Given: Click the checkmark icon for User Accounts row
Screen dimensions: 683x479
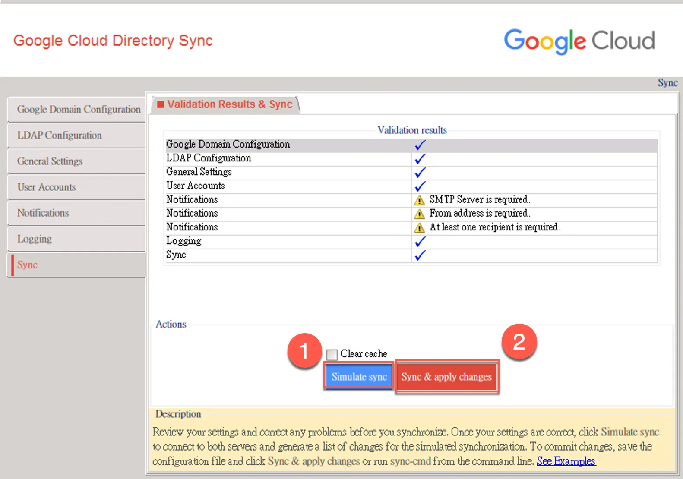Looking at the screenshot, I should (420, 186).
